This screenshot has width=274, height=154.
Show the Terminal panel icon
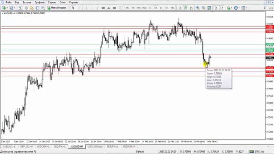click(x=37, y=8)
